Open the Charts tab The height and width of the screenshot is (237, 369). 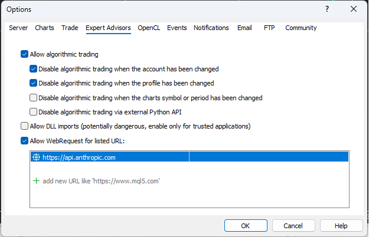44,28
